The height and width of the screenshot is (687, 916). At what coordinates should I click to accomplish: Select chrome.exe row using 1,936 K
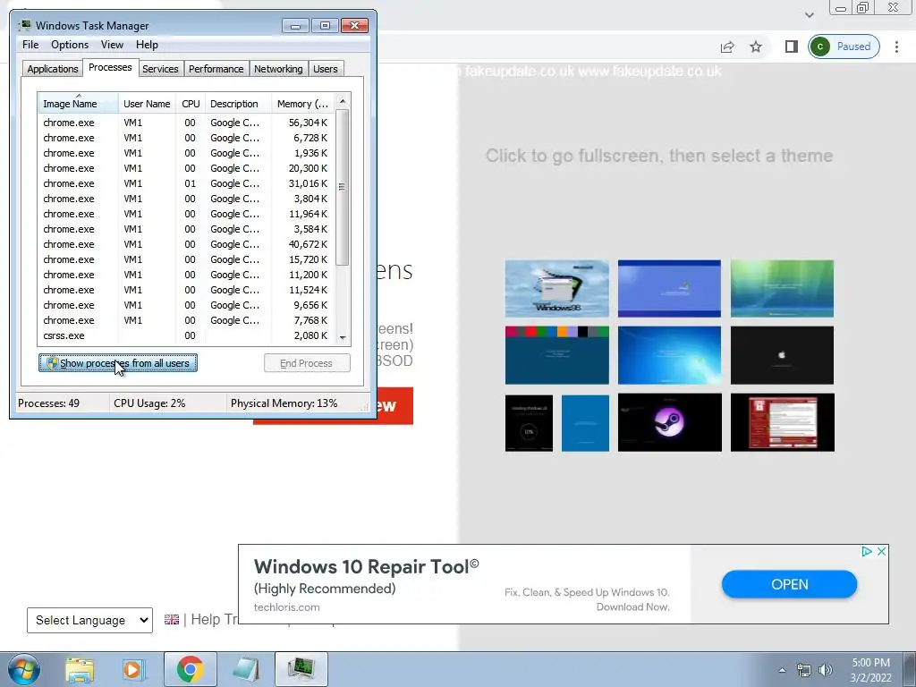tap(187, 153)
